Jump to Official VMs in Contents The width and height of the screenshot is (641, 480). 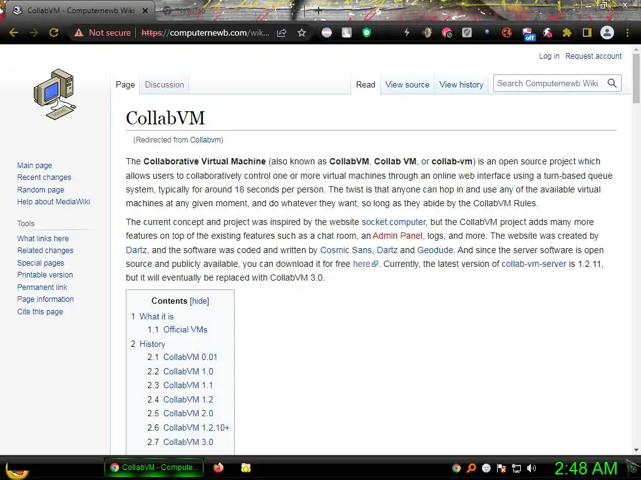185,329
